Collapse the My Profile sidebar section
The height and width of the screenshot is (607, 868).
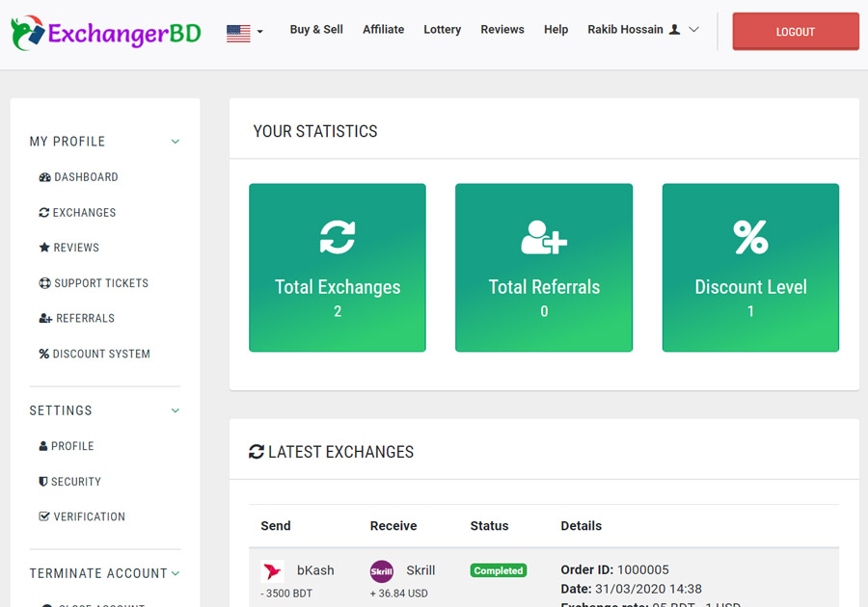[x=176, y=142]
